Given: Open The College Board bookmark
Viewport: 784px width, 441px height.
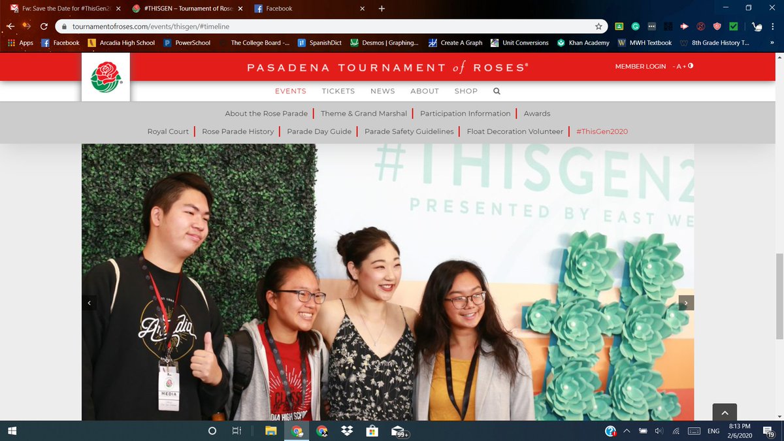Looking at the screenshot, I should click(253, 42).
